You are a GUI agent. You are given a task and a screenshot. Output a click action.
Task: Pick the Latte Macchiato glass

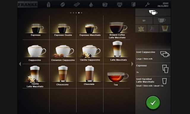coord(118,51)
